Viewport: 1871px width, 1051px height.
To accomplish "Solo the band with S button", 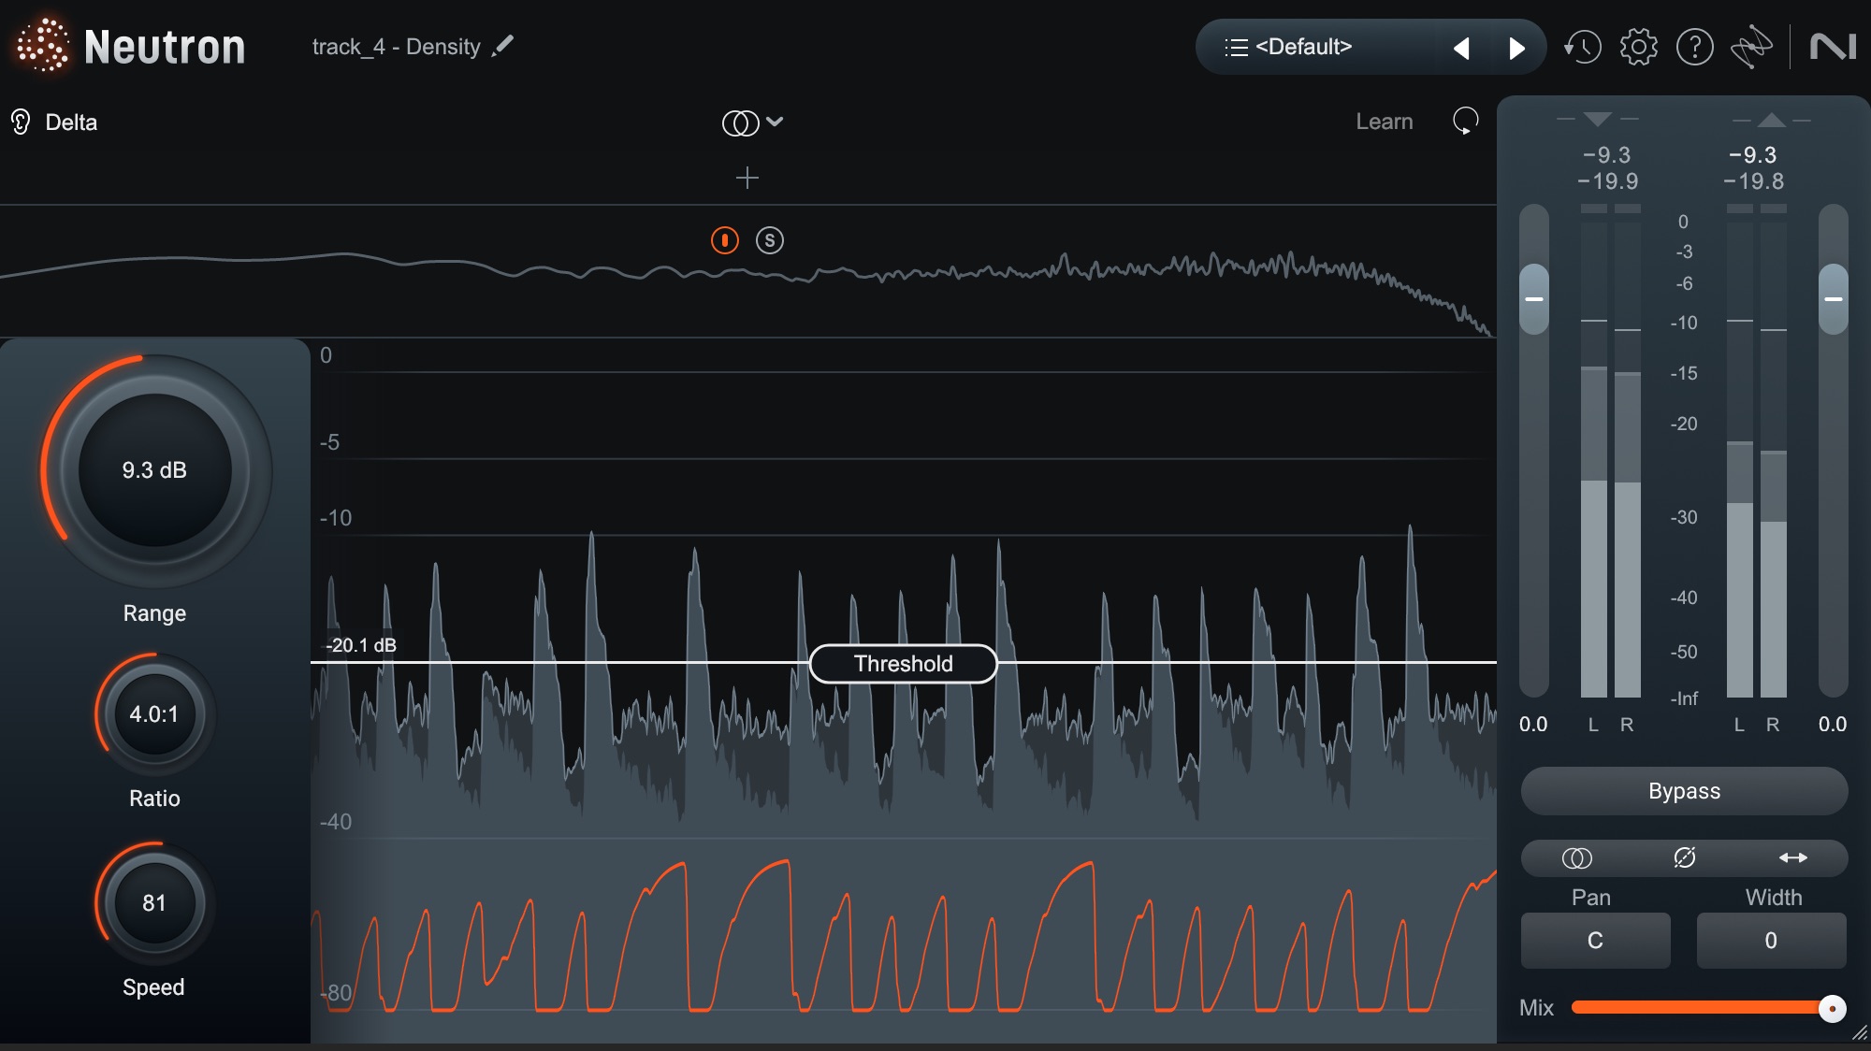I will tap(770, 240).
